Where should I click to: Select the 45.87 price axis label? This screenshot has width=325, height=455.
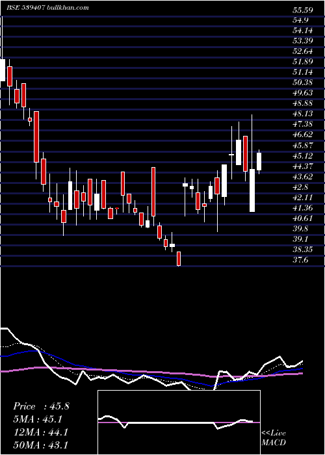(x=303, y=145)
